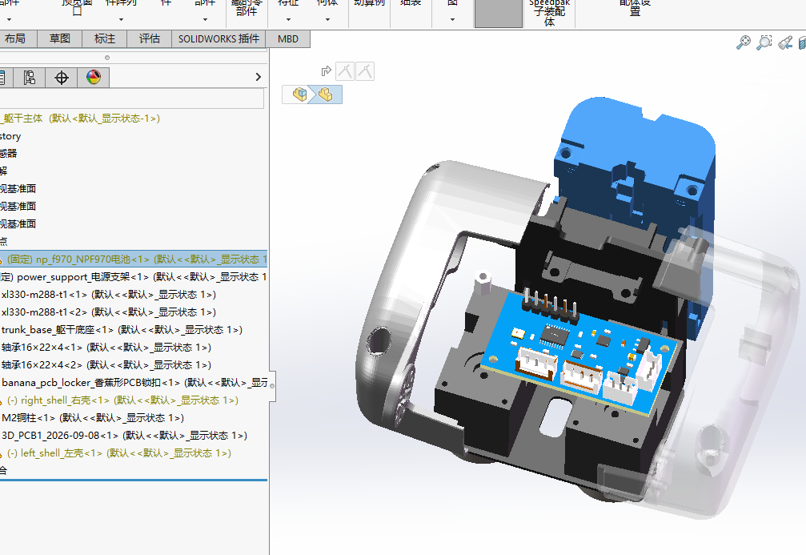806x555 pixels.
Task: Select the 感器 (sensors) tree row
Action: 8,153
